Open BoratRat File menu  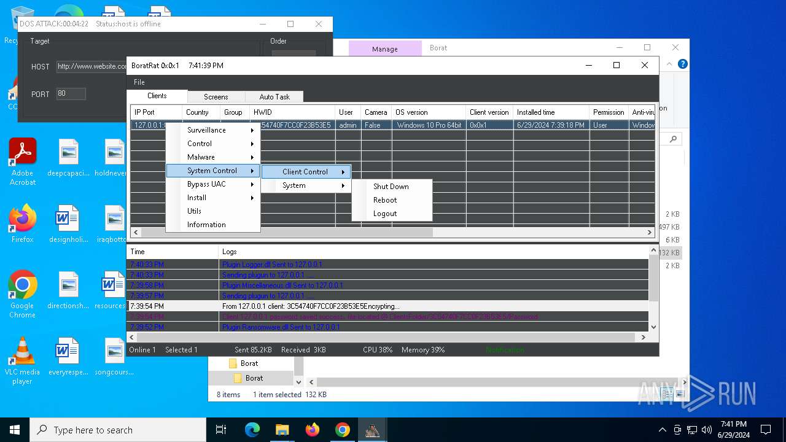point(139,82)
